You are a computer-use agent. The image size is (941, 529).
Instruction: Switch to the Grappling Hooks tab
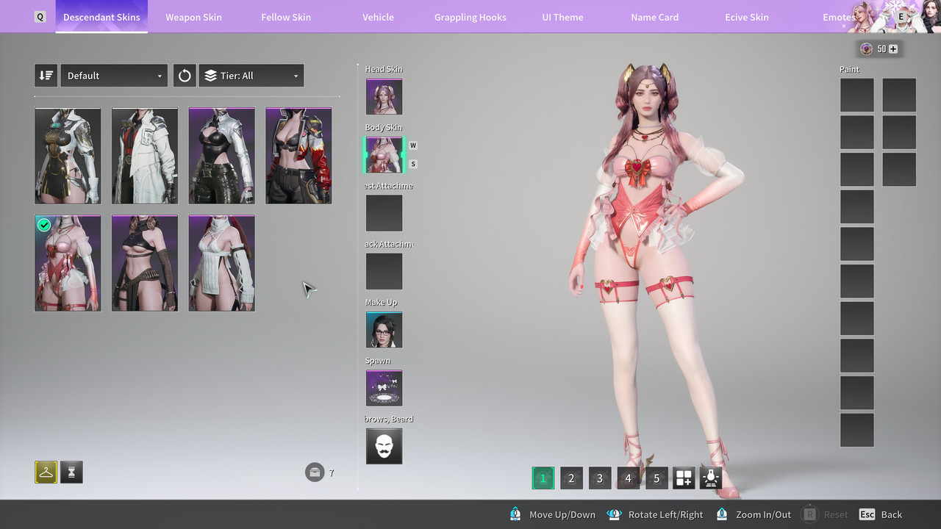(x=470, y=17)
